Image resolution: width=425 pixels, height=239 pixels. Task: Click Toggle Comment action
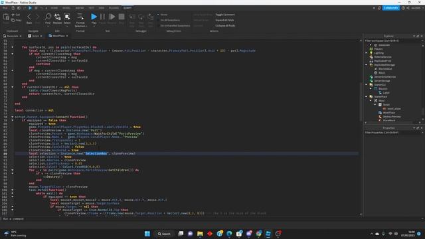[225, 15]
